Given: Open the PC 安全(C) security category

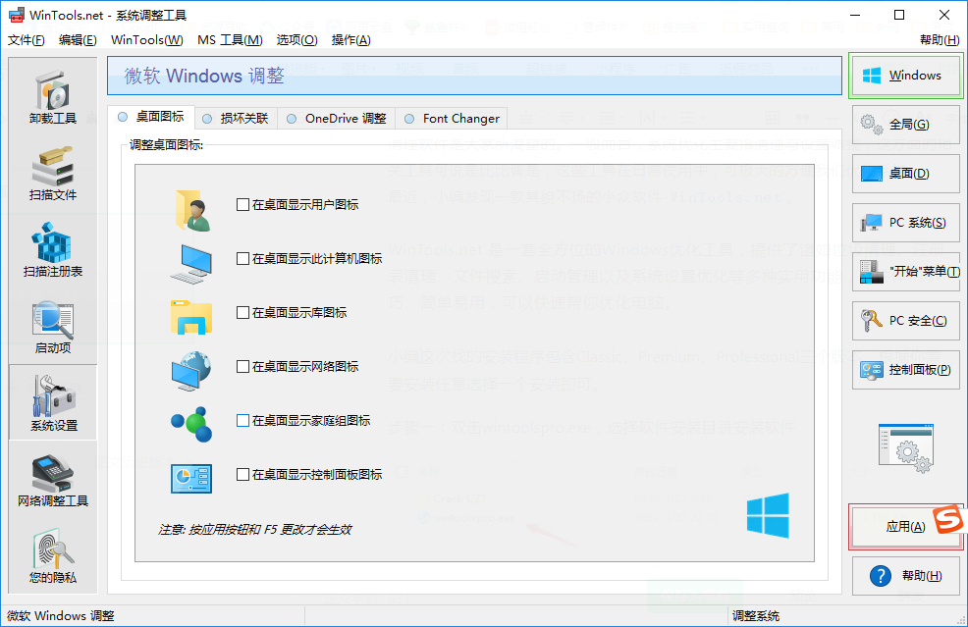Looking at the screenshot, I should 905,321.
